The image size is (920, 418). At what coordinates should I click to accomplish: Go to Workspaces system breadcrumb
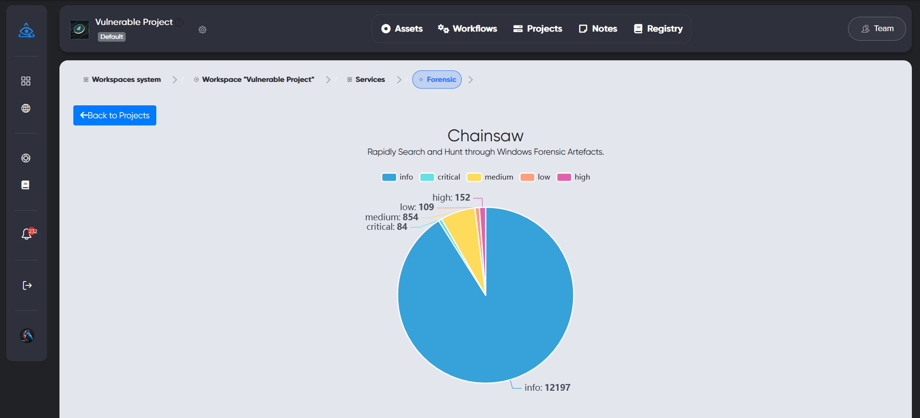[122, 79]
